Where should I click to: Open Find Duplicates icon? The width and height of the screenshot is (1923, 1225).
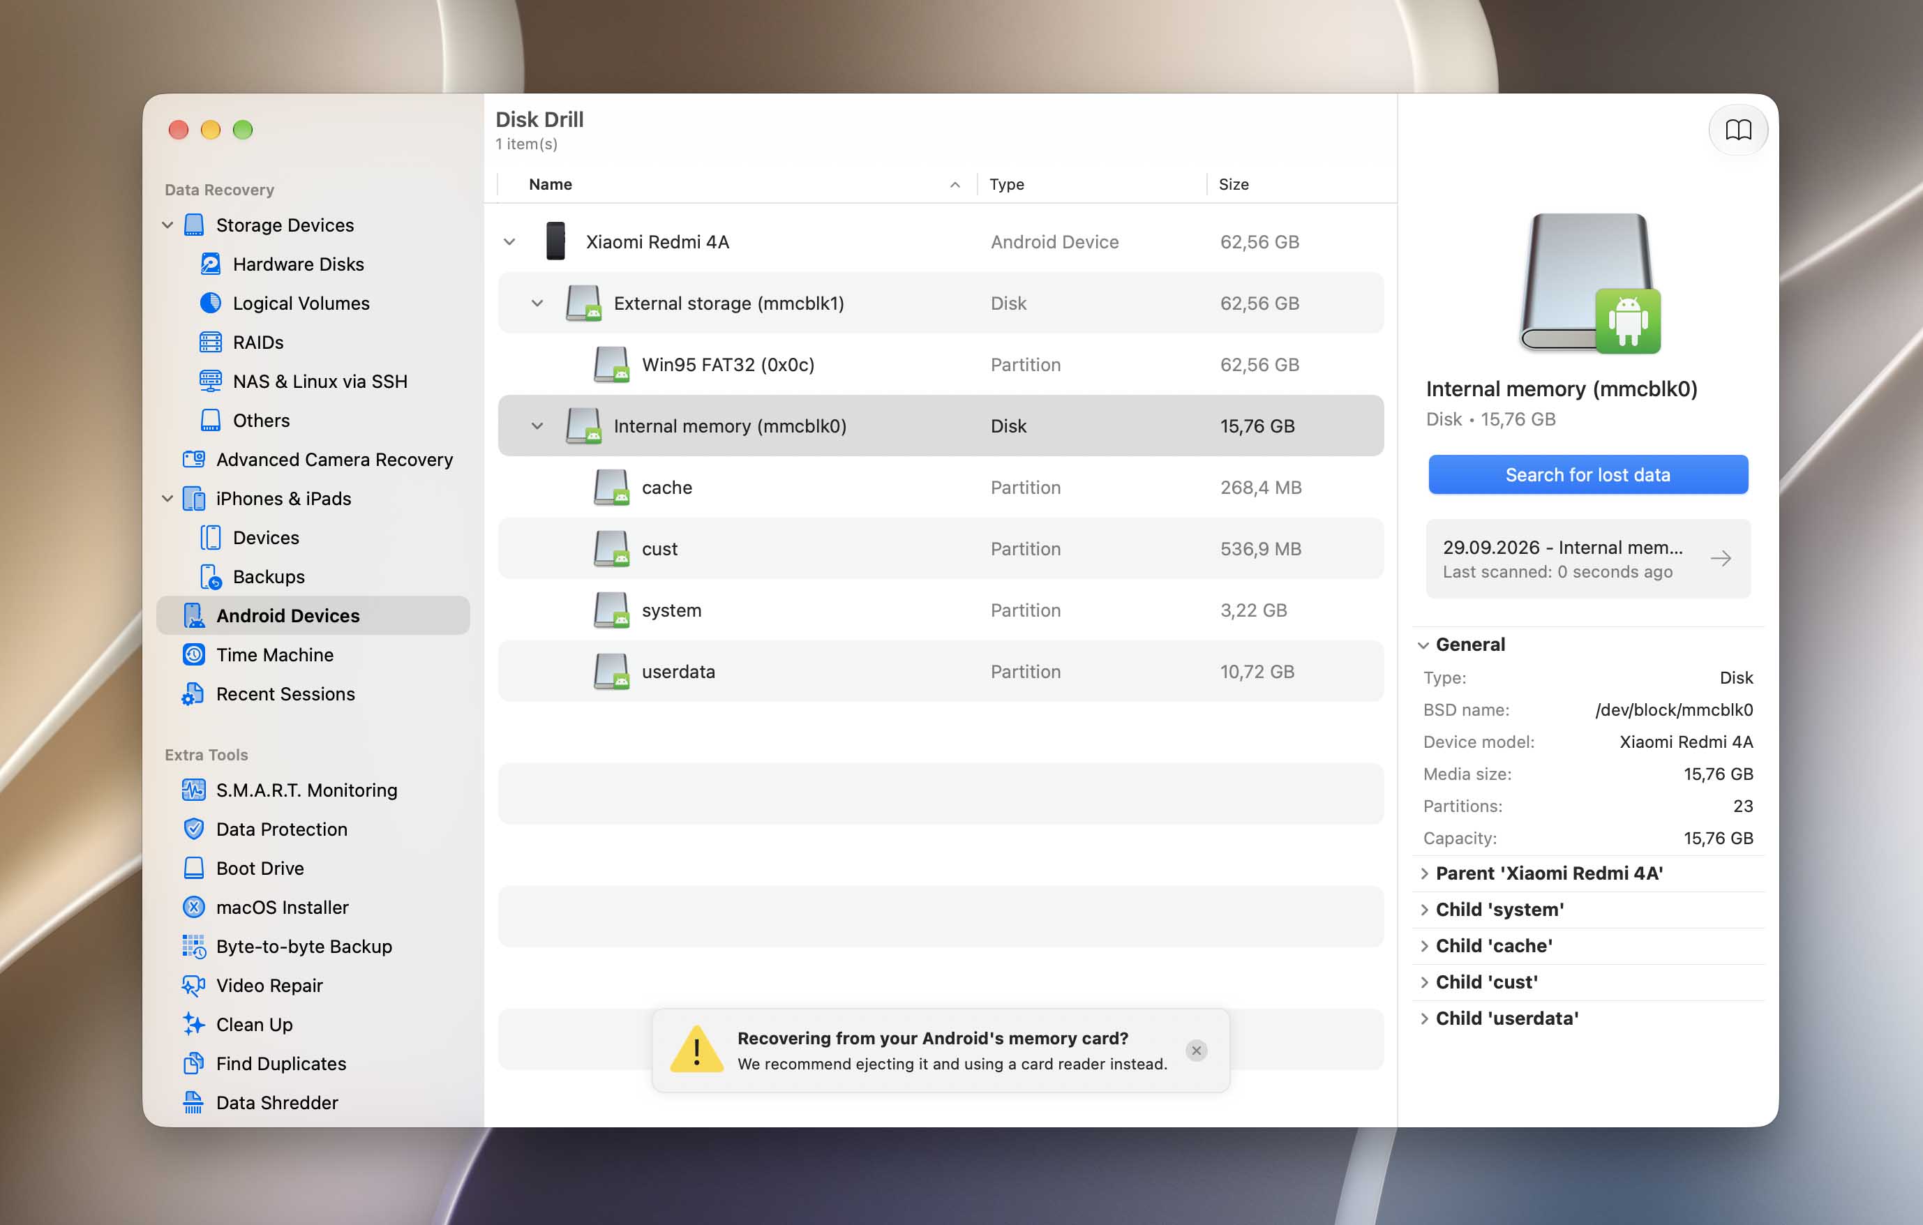click(193, 1064)
